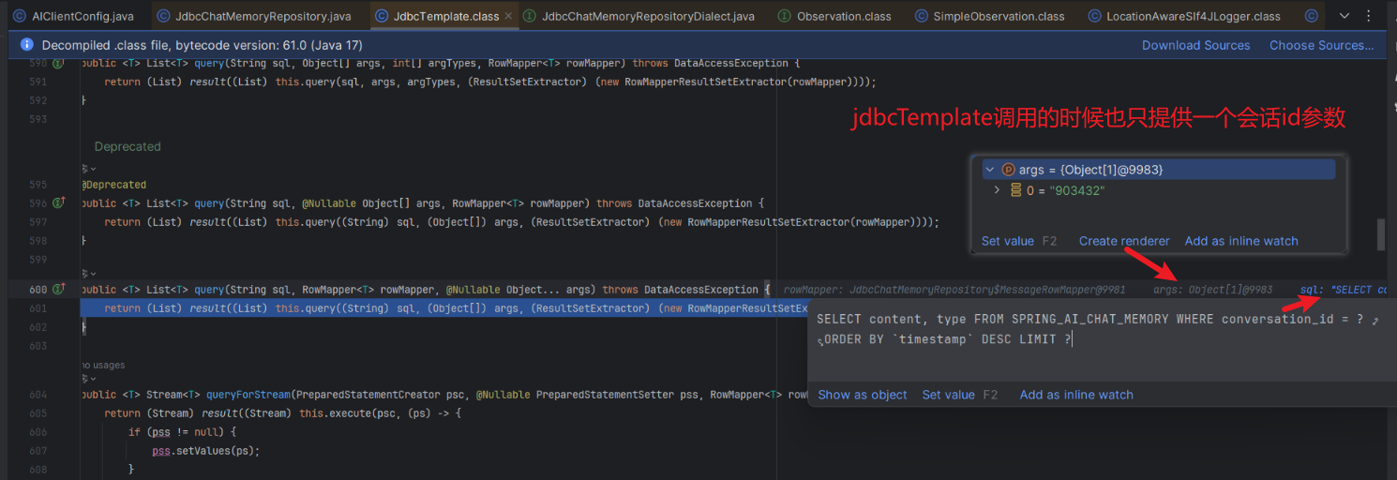Click Download Sources link
Screen dimensions: 1397x480
coord(1195,45)
